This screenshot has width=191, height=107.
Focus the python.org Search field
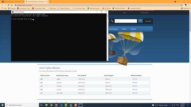[x=126, y=21]
